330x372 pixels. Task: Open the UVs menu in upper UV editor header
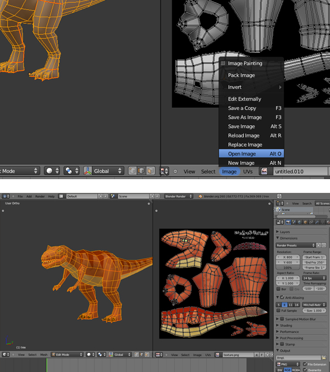coord(248,171)
